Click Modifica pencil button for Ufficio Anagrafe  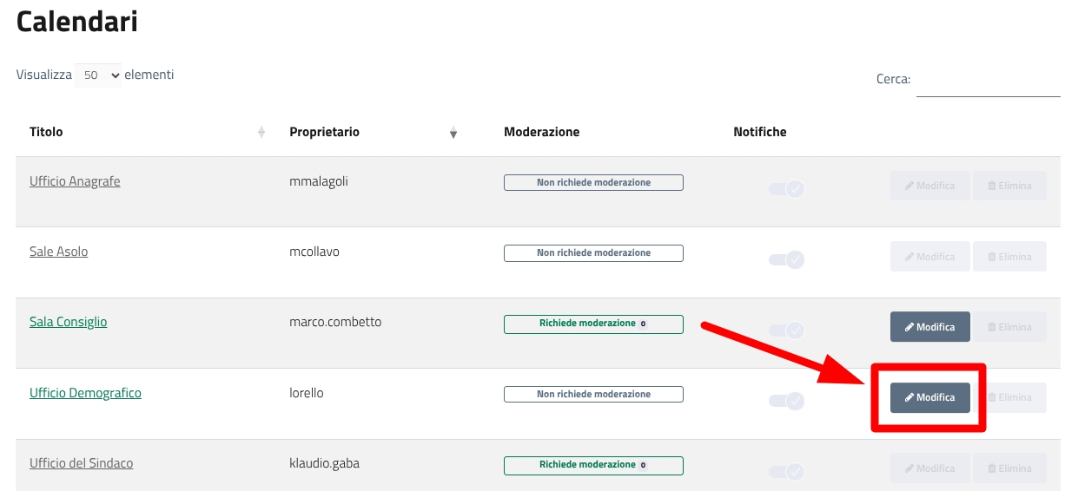(929, 186)
